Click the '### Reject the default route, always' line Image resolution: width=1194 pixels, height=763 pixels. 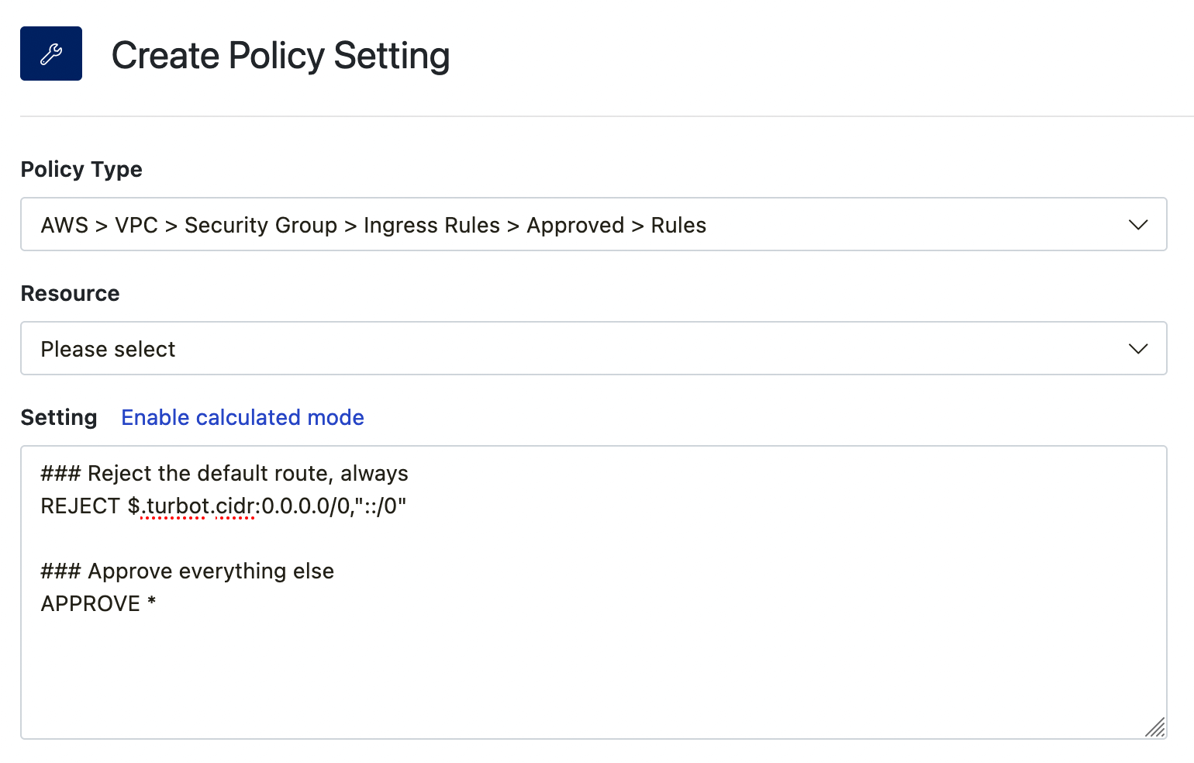(224, 473)
